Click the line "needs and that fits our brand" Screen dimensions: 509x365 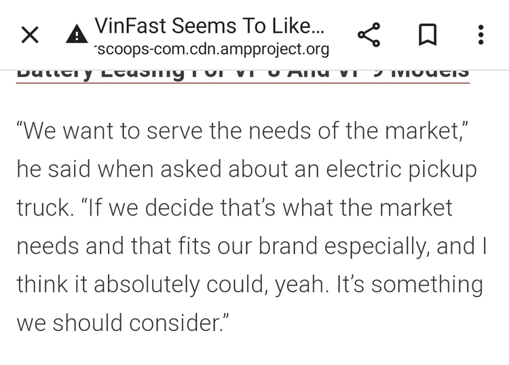252,246
